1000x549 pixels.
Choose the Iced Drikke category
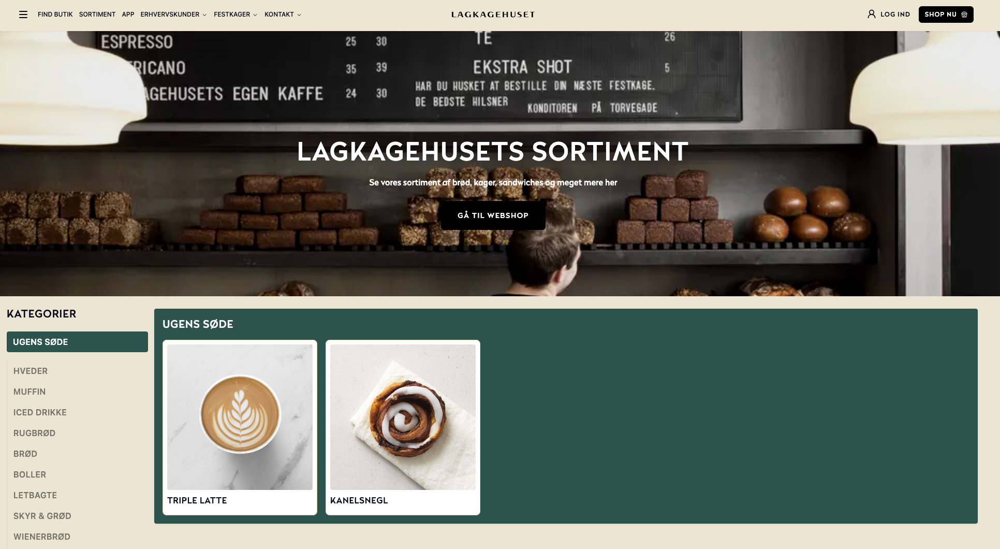[40, 412]
